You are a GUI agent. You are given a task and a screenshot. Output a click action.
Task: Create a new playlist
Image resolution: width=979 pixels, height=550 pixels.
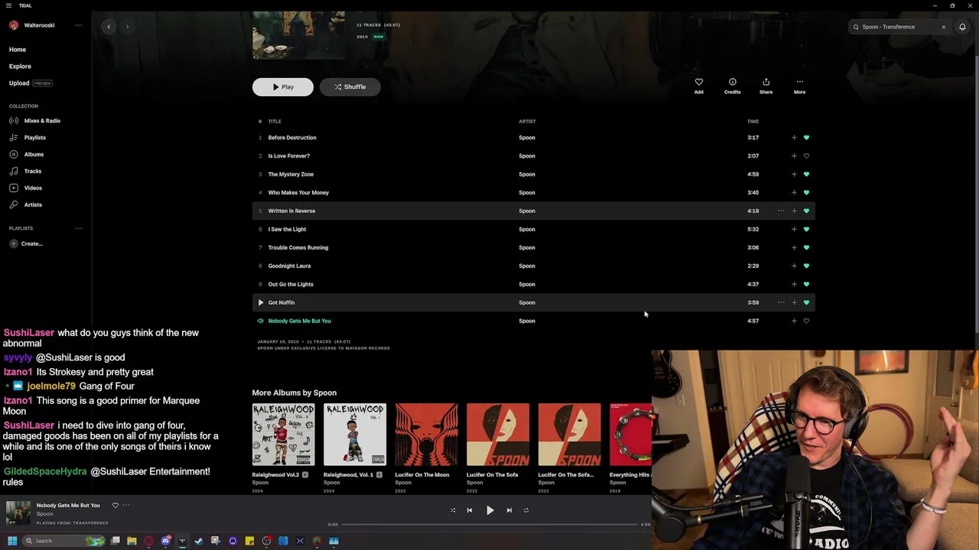tap(26, 244)
